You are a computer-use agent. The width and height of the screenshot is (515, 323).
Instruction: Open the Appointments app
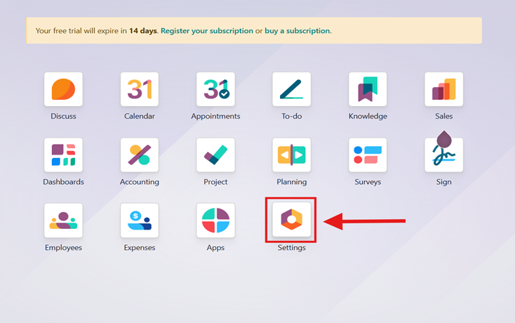[215, 89]
